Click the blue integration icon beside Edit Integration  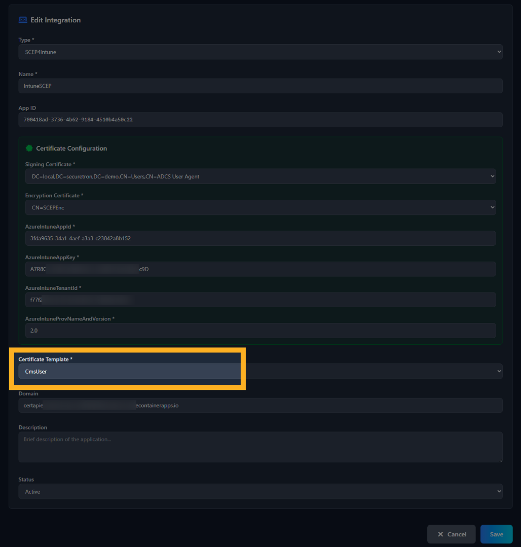(23, 19)
